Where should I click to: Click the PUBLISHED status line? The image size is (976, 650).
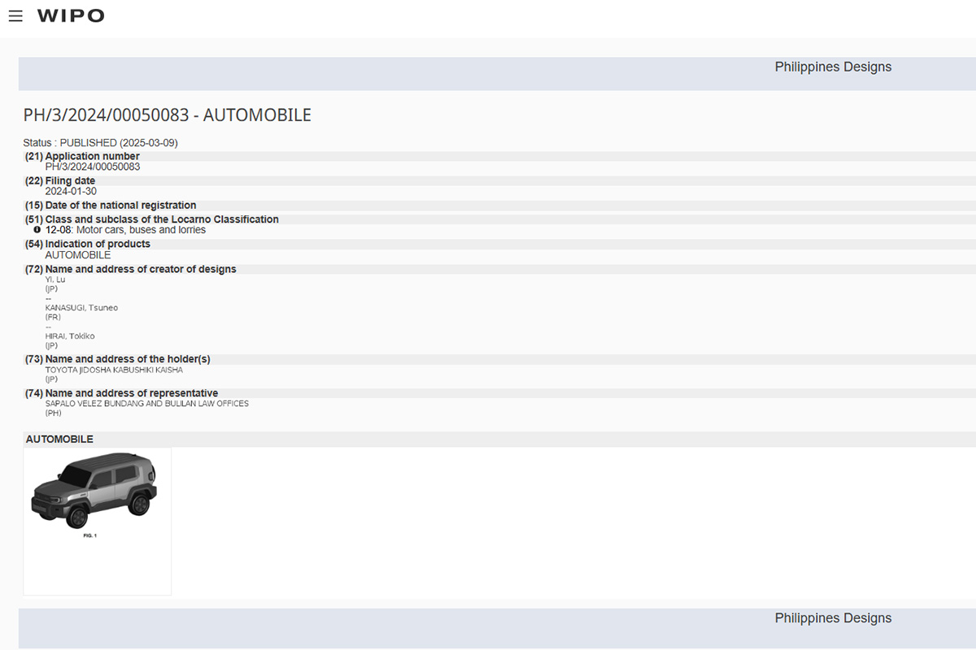(x=100, y=143)
